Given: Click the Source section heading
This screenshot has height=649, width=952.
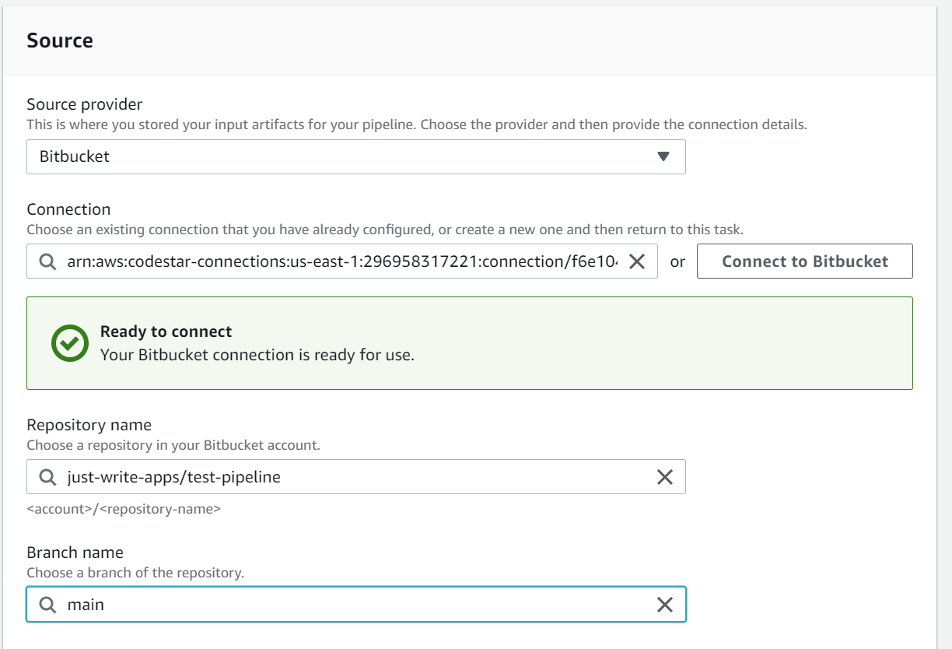Looking at the screenshot, I should coord(60,40).
